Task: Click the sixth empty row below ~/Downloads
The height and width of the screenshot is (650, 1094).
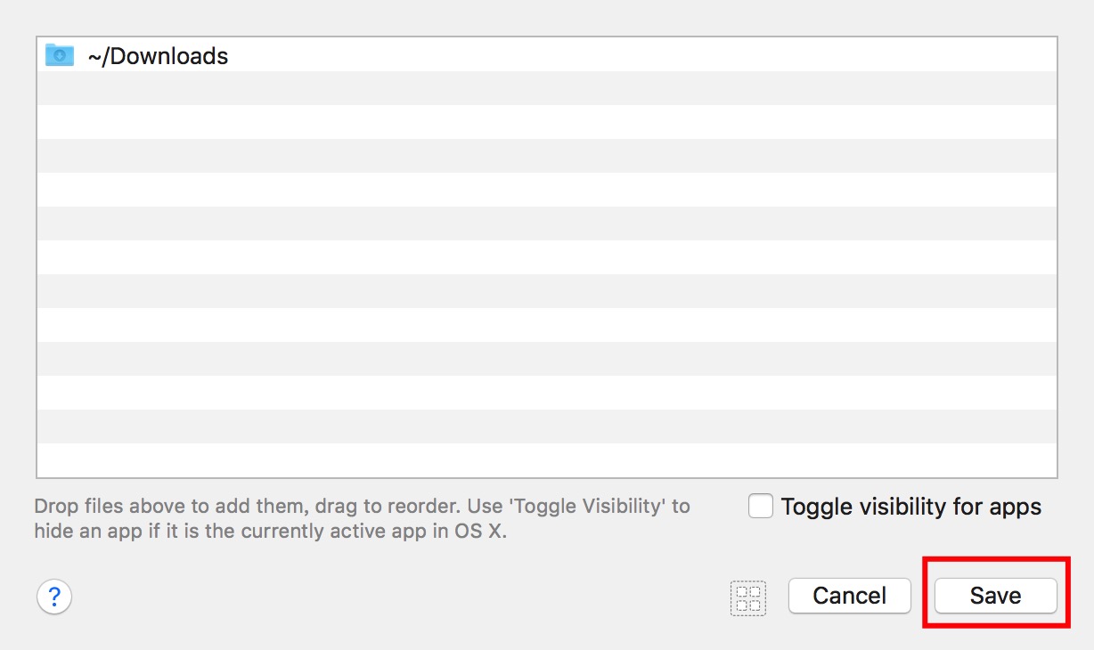Action: [x=547, y=257]
